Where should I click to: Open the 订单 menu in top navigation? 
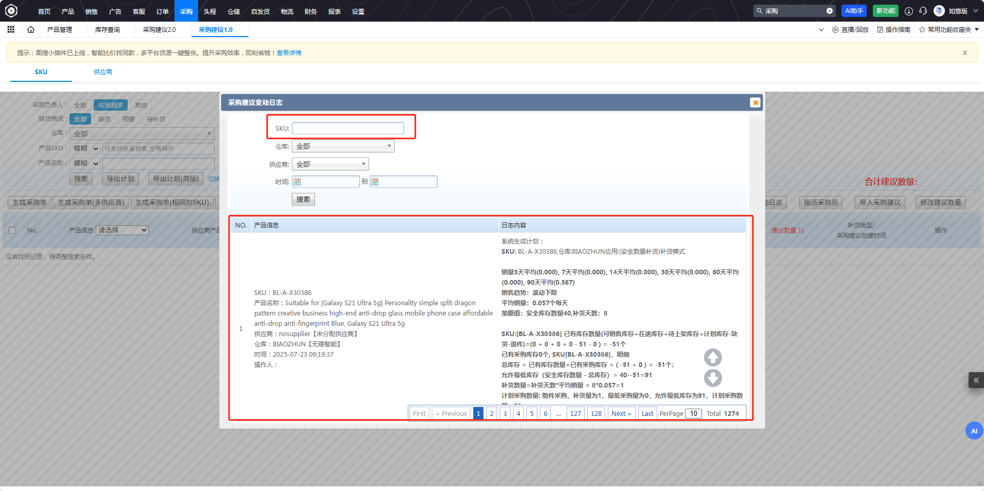click(163, 11)
